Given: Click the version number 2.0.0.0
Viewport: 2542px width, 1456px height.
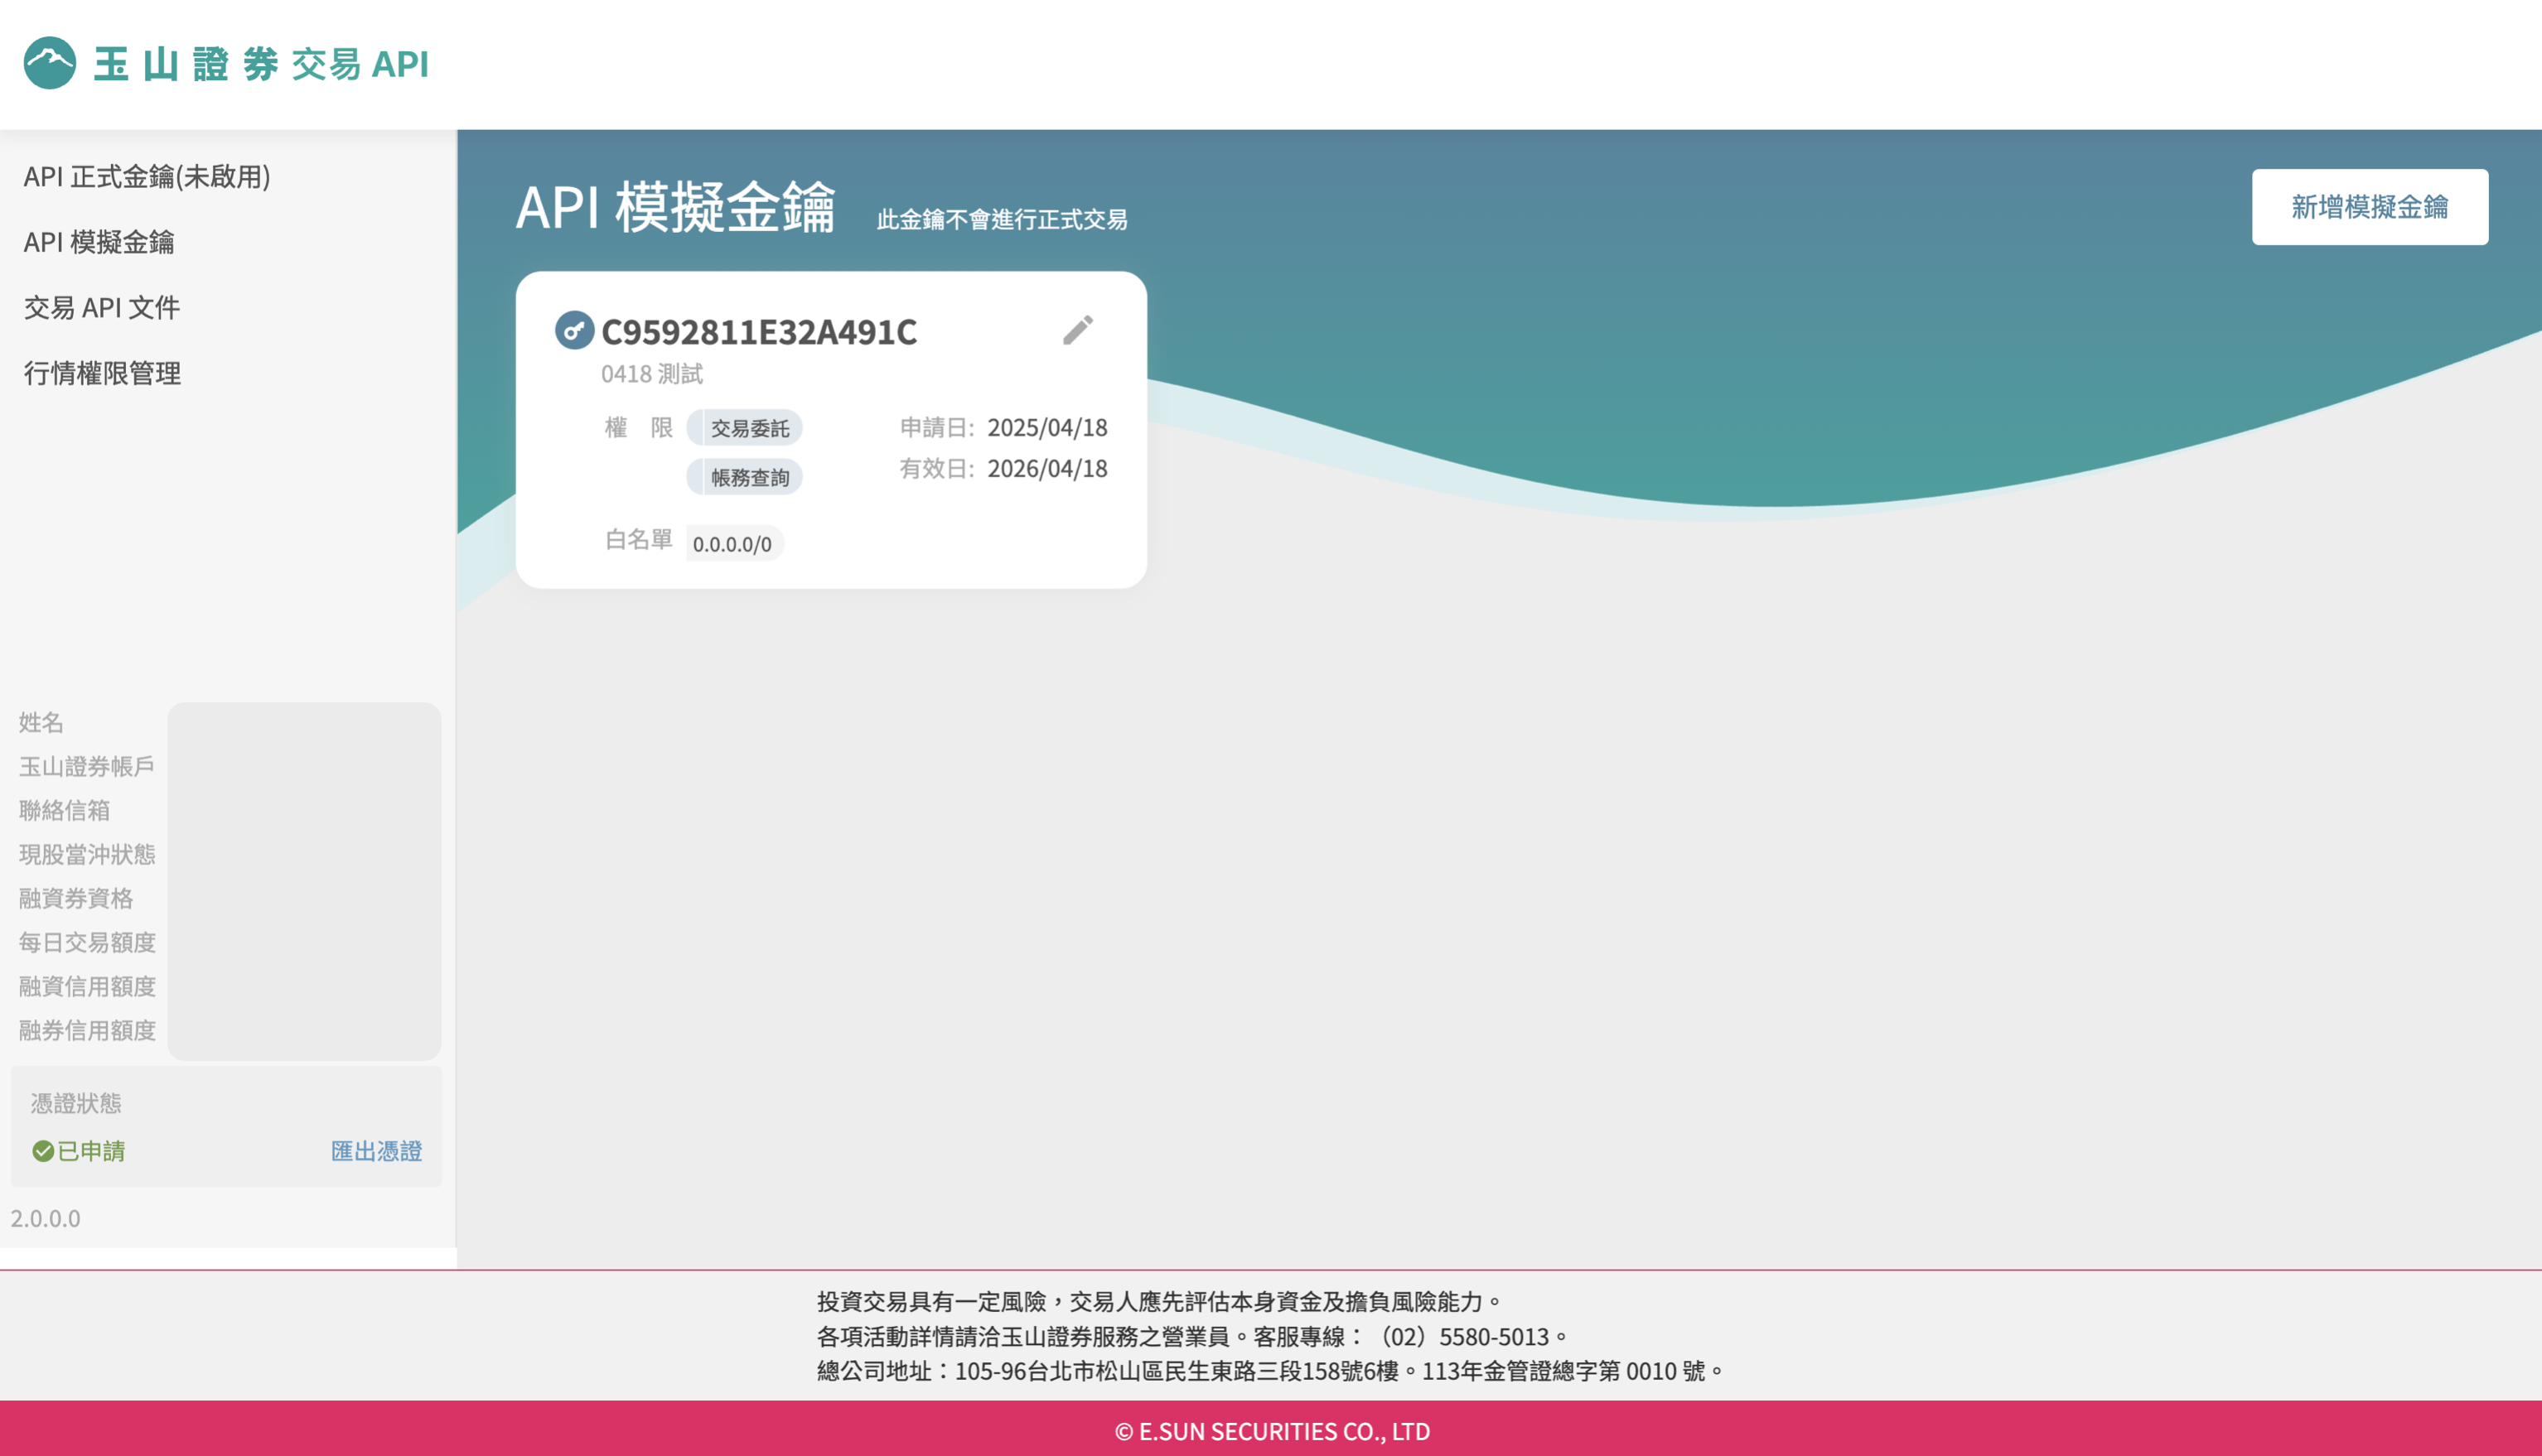Looking at the screenshot, I should tap(46, 1218).
